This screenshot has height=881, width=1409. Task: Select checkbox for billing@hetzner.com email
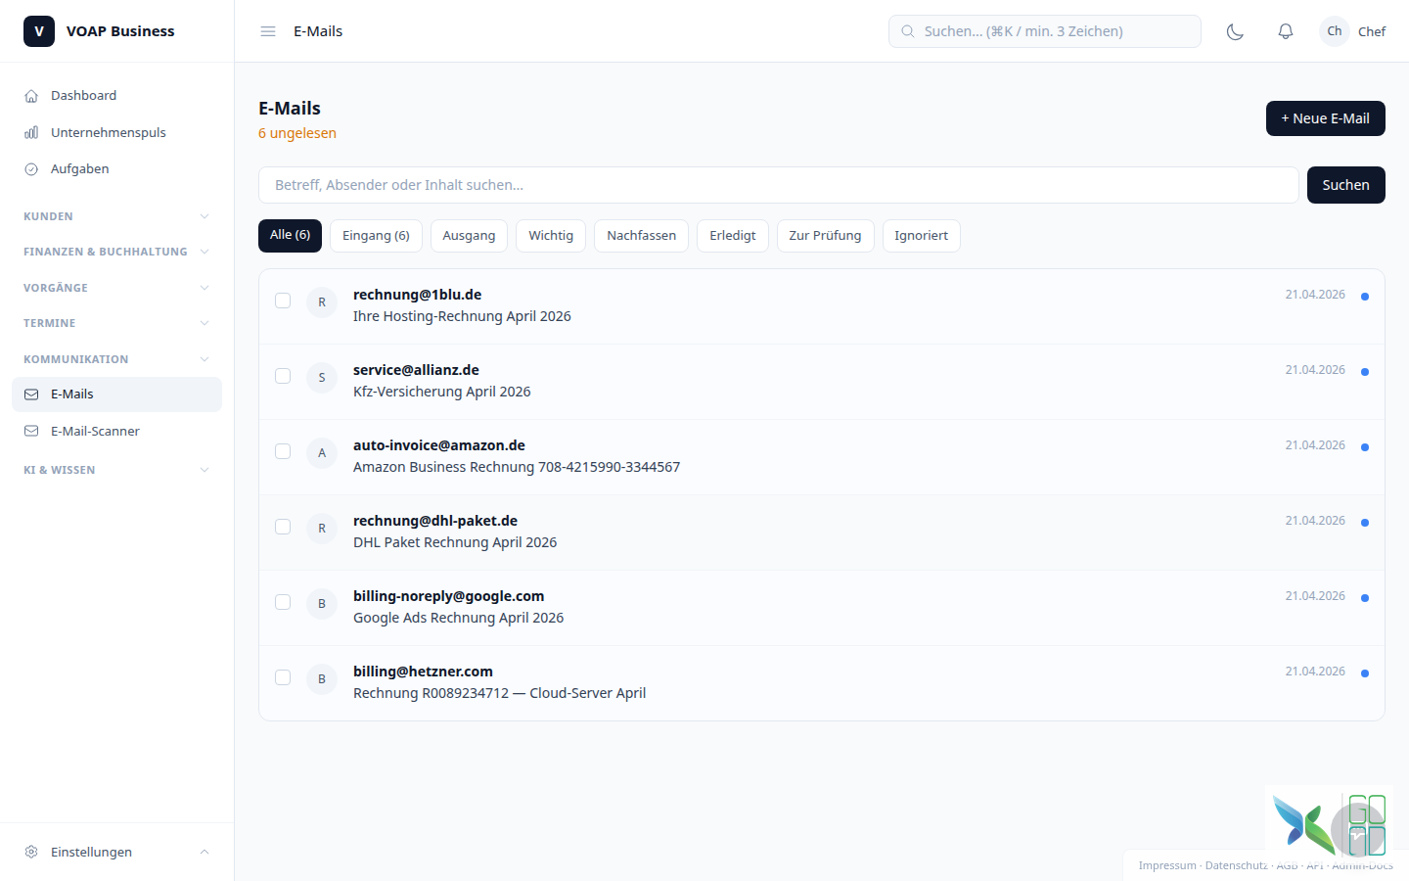click(x=283, y=677)
